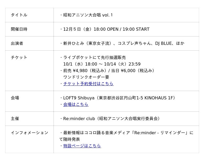This screenshot has width=209, height=161.
Task: Click the 出演者 row label
Action: (x=17, y=43)
